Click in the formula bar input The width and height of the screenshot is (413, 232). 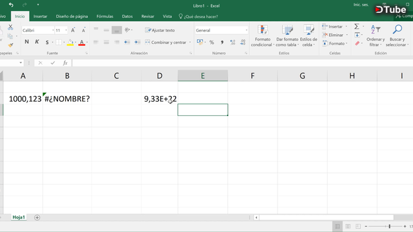coord(243,63)
